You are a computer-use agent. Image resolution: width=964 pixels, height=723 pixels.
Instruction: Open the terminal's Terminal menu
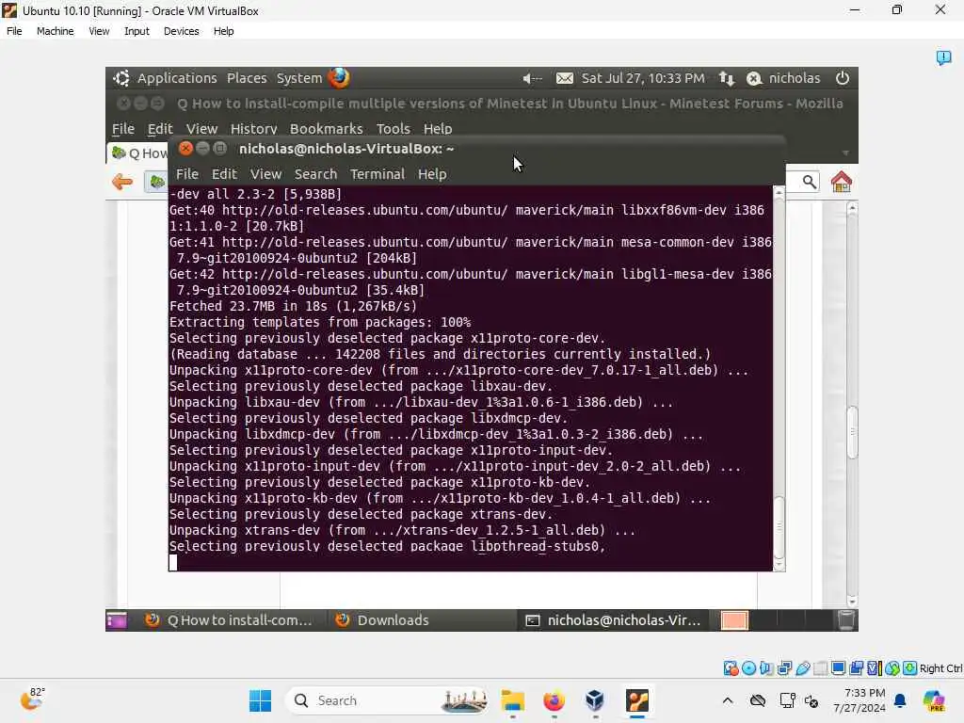tap(377, 174)
